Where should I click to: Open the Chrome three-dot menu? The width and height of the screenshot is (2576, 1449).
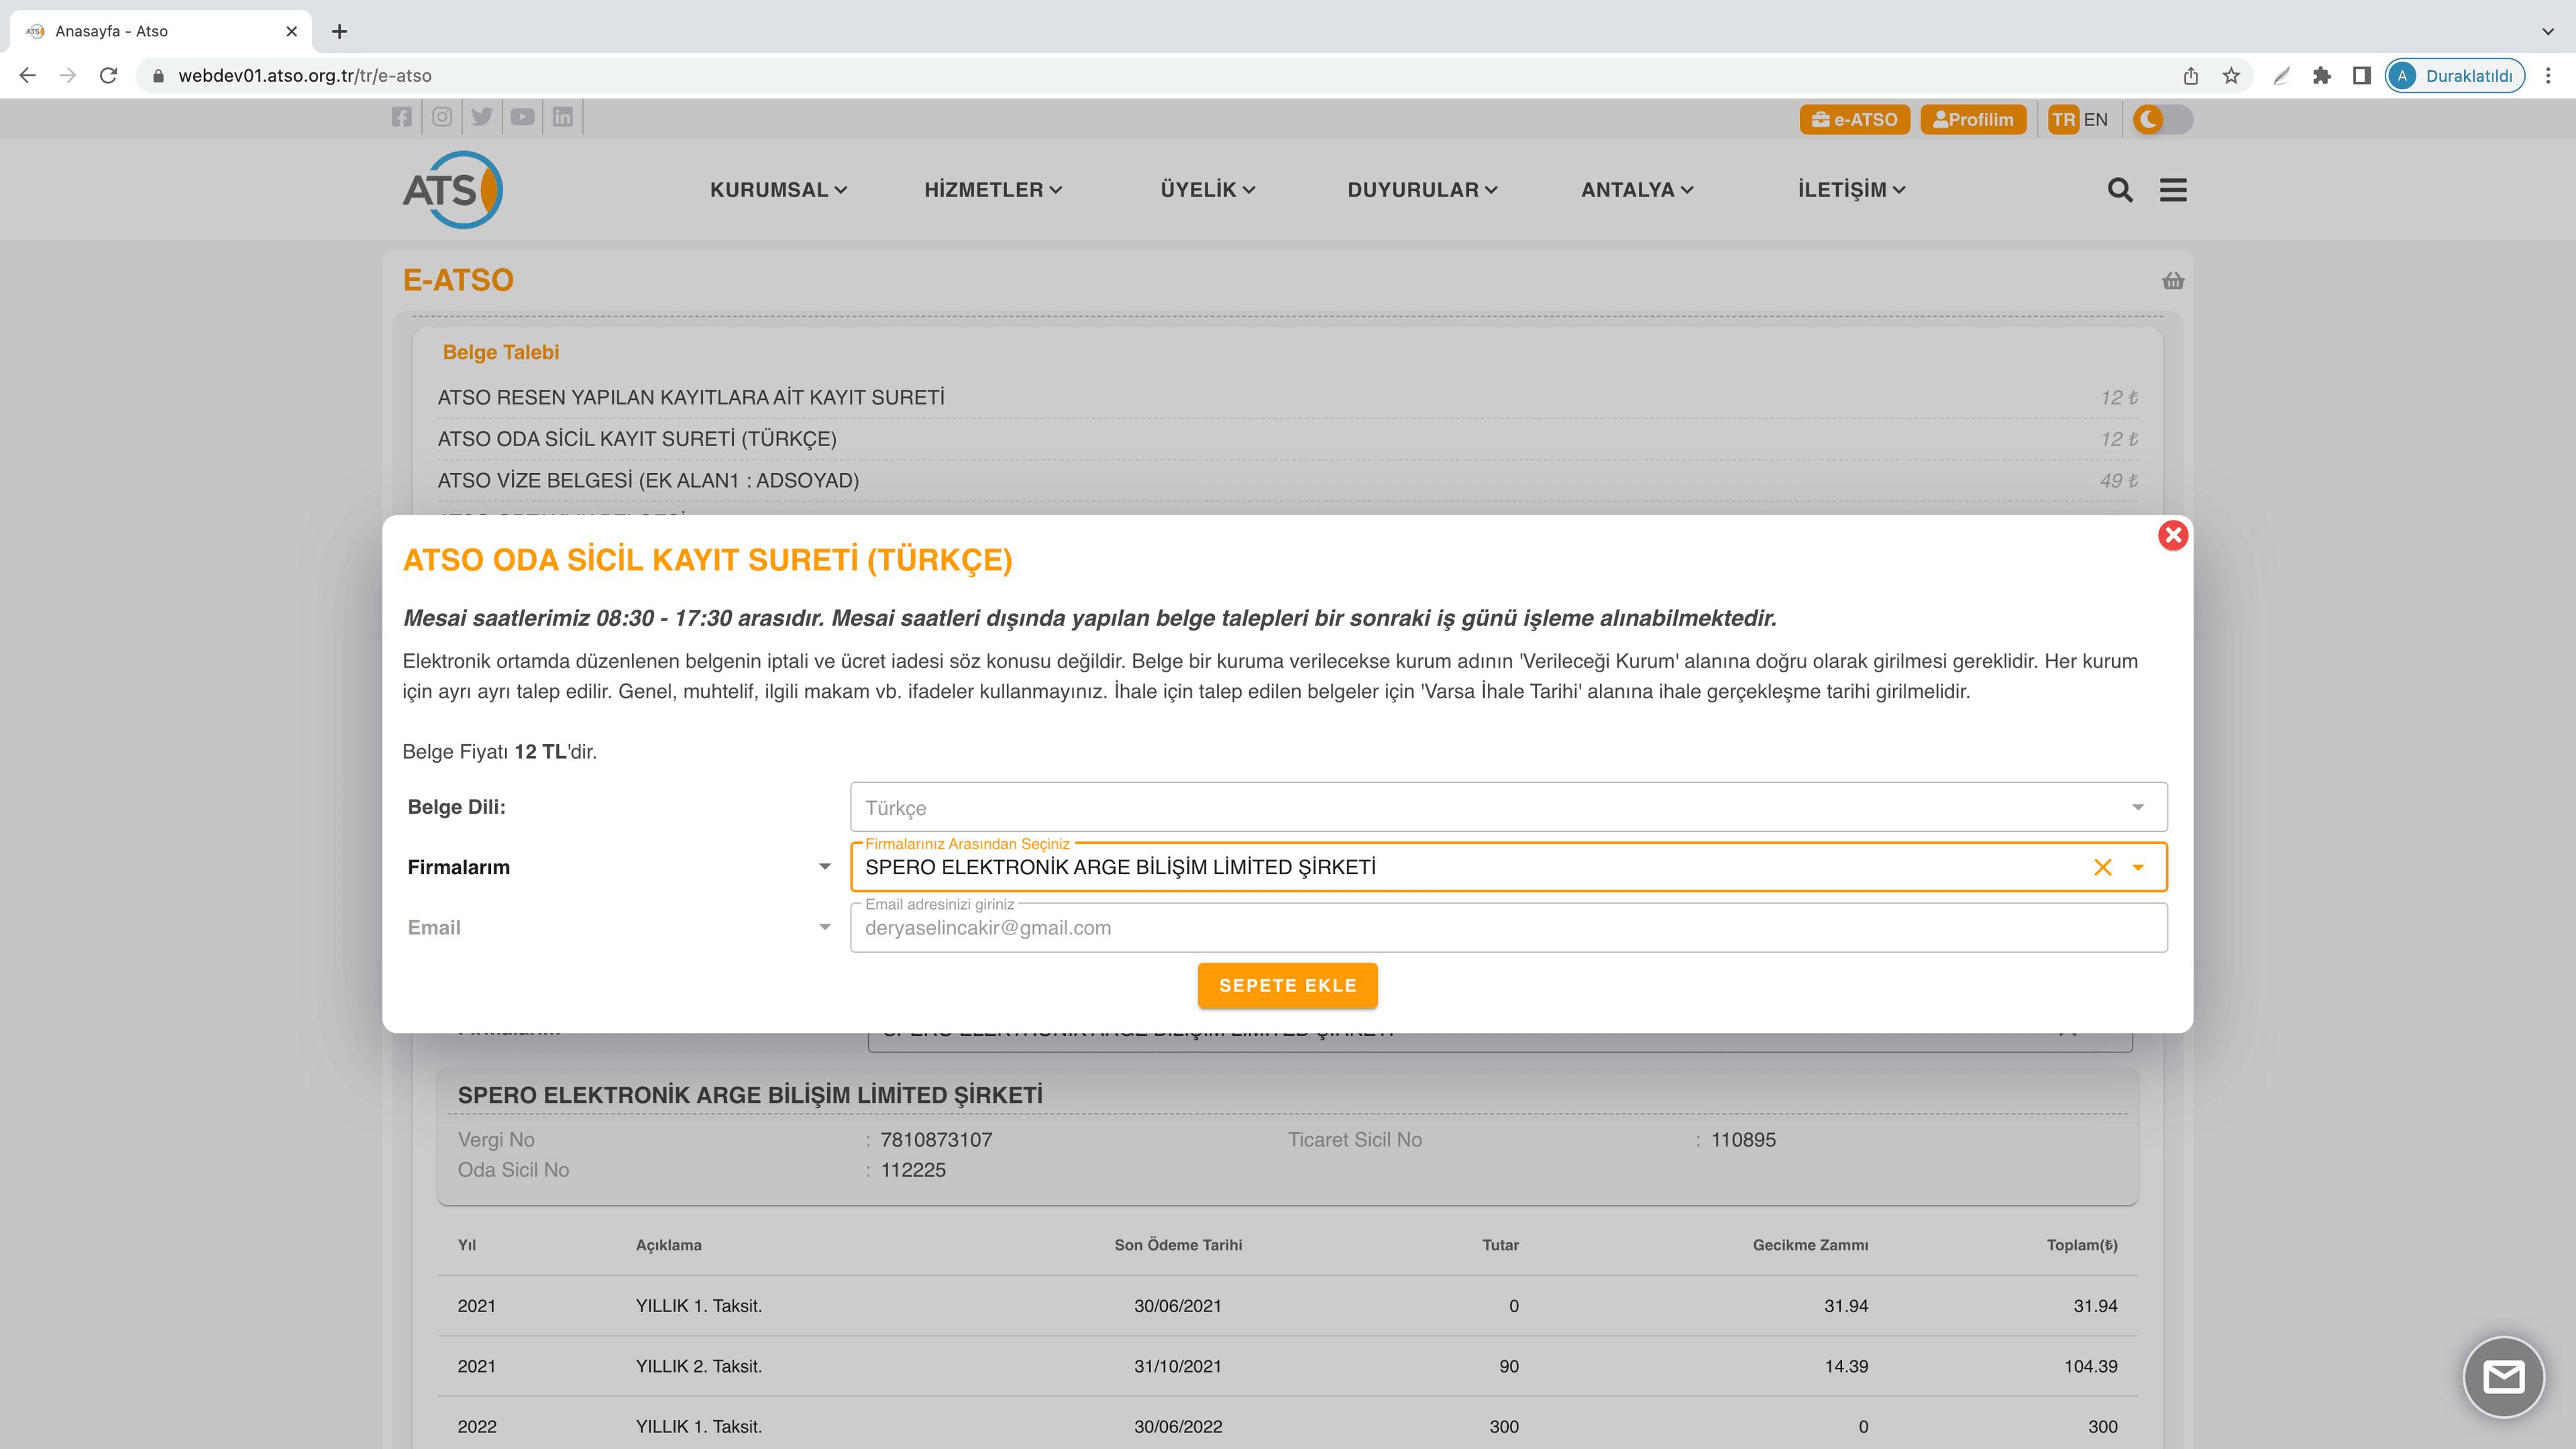pos(2548,76)
